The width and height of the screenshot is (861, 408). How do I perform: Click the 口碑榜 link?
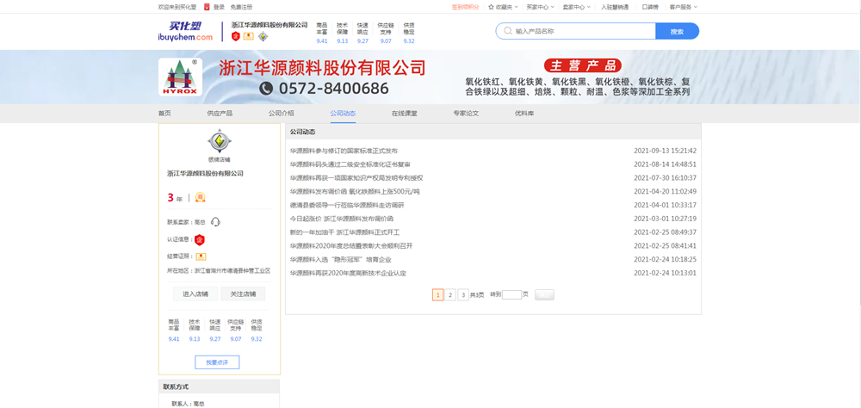(x=649, y=7)
